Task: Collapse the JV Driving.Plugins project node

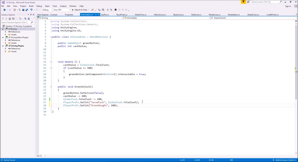Action: tap(3, 46)
